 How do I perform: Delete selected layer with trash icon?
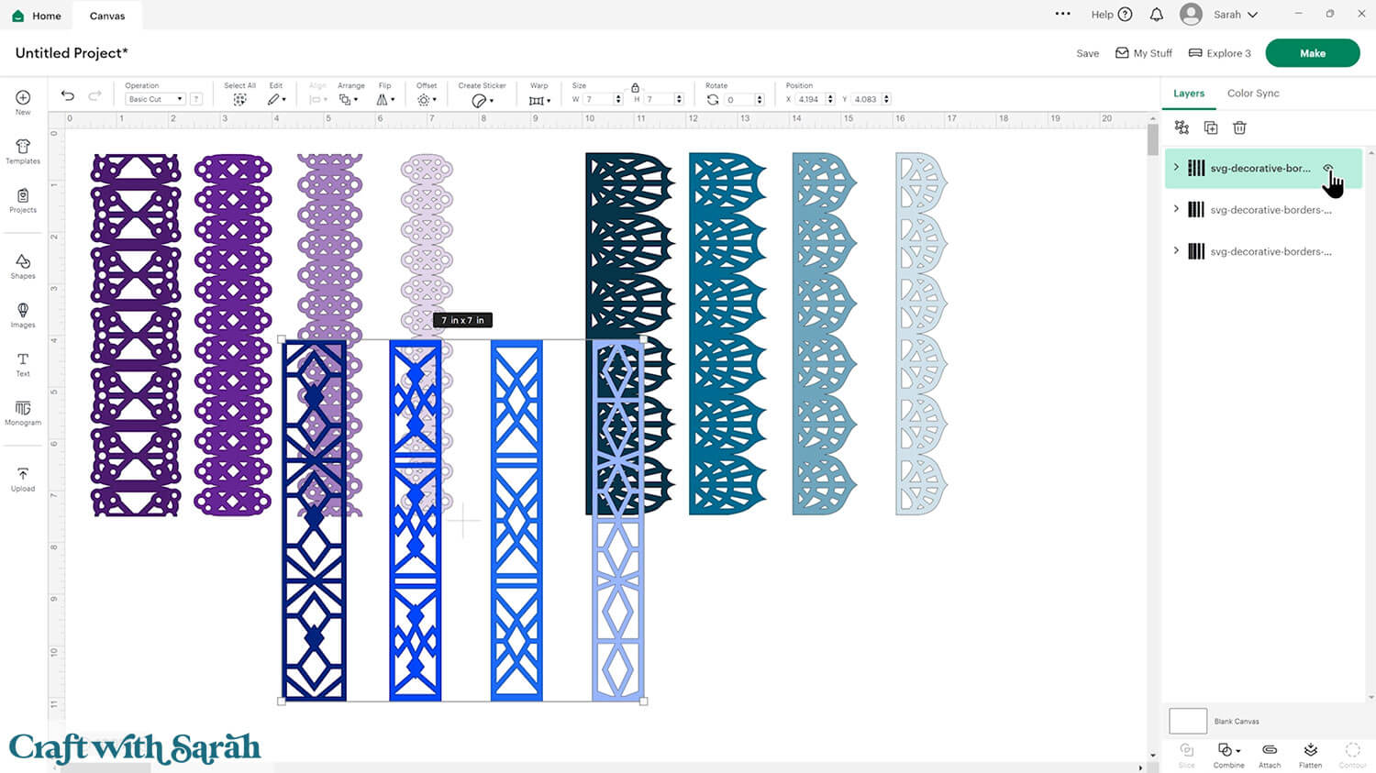pyautogui.click(x=1239, y=128)
